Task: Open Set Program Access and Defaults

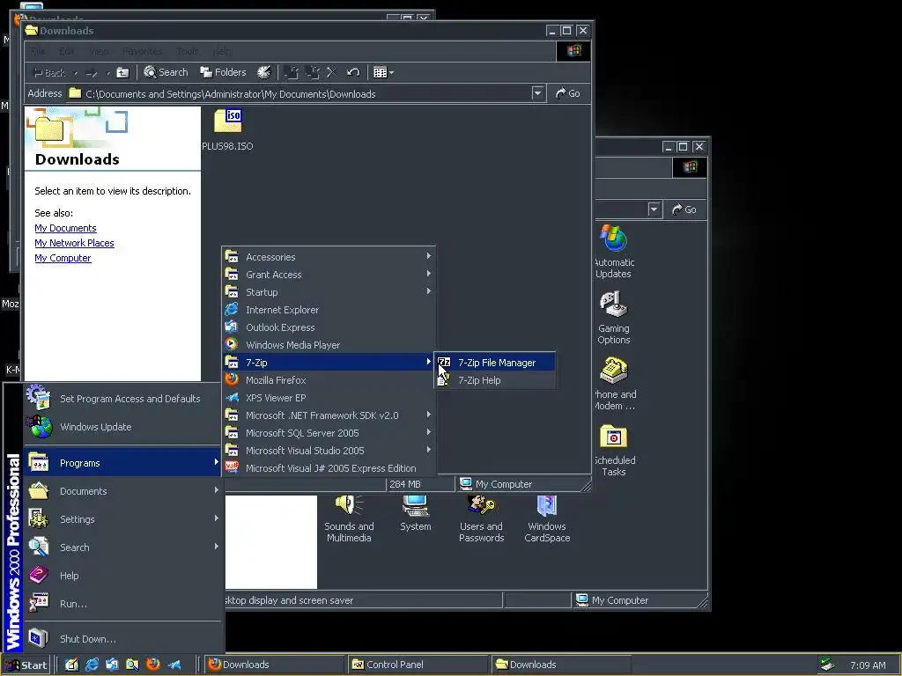Action: [x=122, y=399]
